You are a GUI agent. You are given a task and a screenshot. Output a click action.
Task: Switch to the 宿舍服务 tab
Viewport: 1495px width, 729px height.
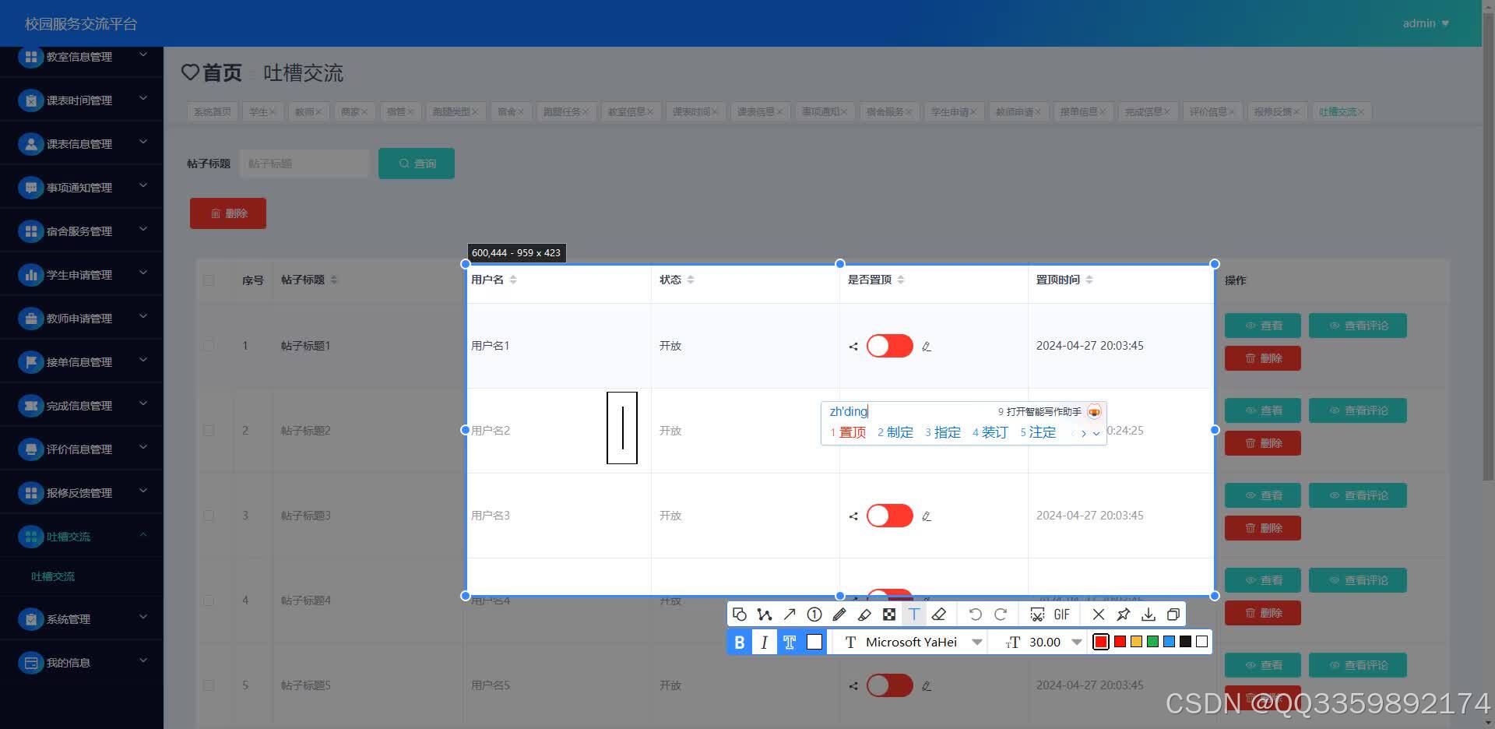tap(889, 112)
